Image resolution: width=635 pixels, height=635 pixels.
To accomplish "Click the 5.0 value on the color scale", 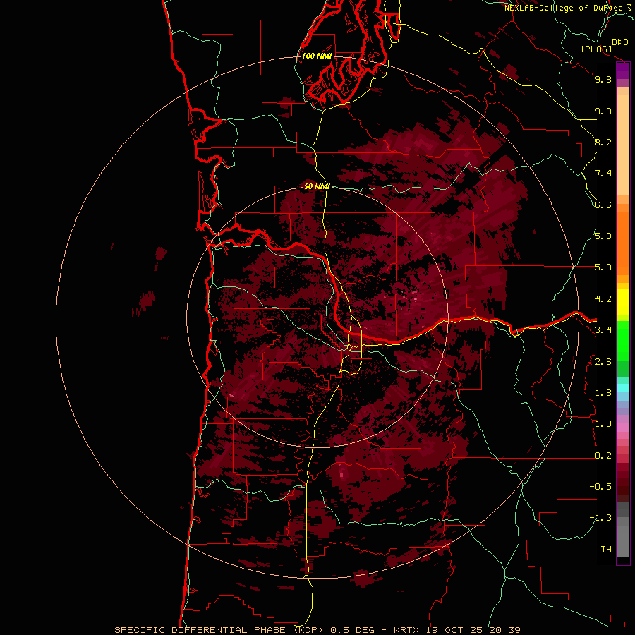I will [x=603, y=267].
